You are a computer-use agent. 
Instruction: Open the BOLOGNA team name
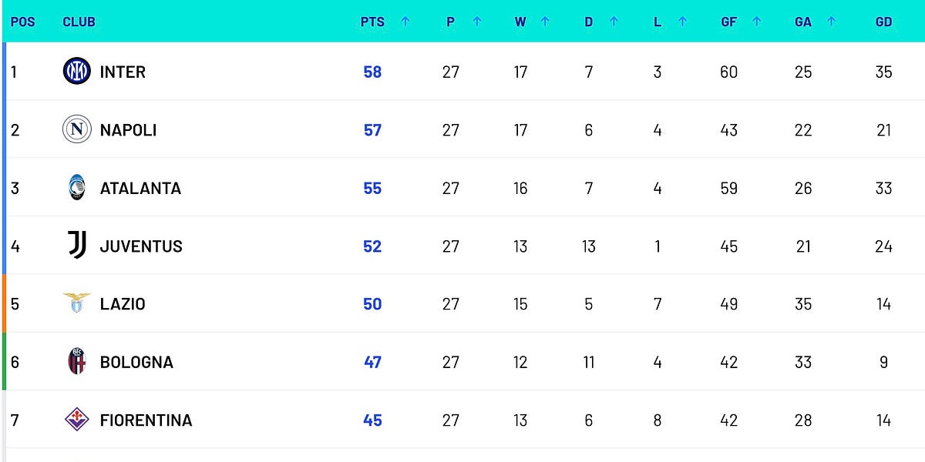click(136, 362)
